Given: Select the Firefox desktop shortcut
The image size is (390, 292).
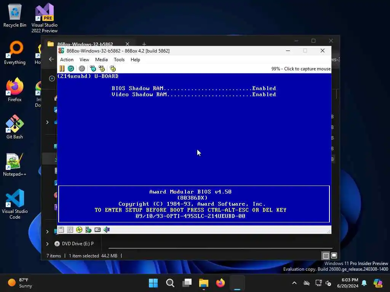Looking at the screenshot, I should pyautogui.click(x=15, y=90).
